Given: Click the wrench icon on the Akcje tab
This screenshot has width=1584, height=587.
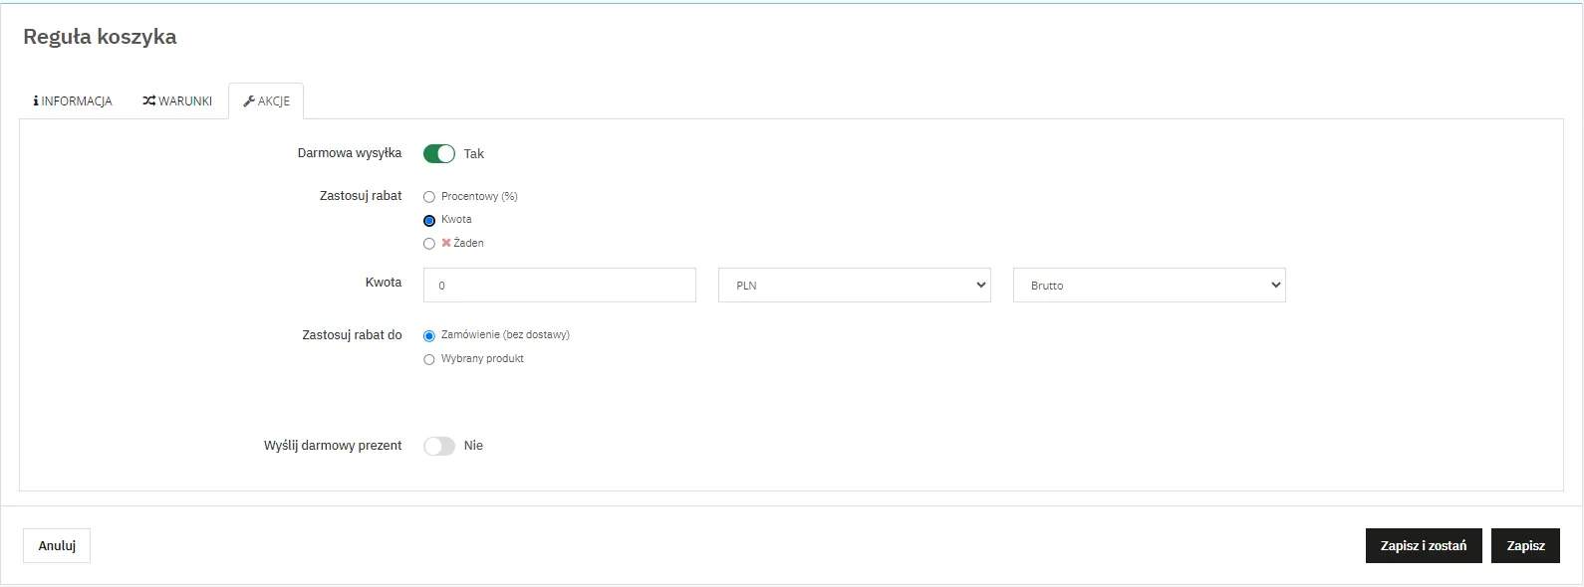Looking at the screenshot, I should point(249,101).
